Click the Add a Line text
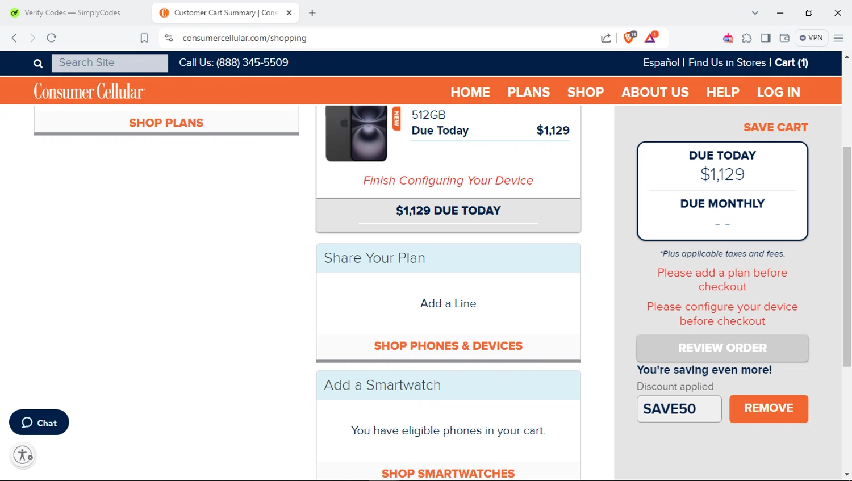Screen dimensions: 852x481 (x=448, y=303)
